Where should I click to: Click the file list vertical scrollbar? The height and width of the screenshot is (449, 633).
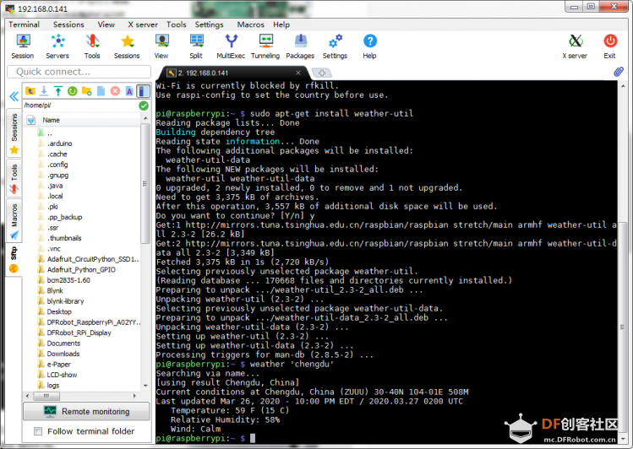tap(145, 183)
